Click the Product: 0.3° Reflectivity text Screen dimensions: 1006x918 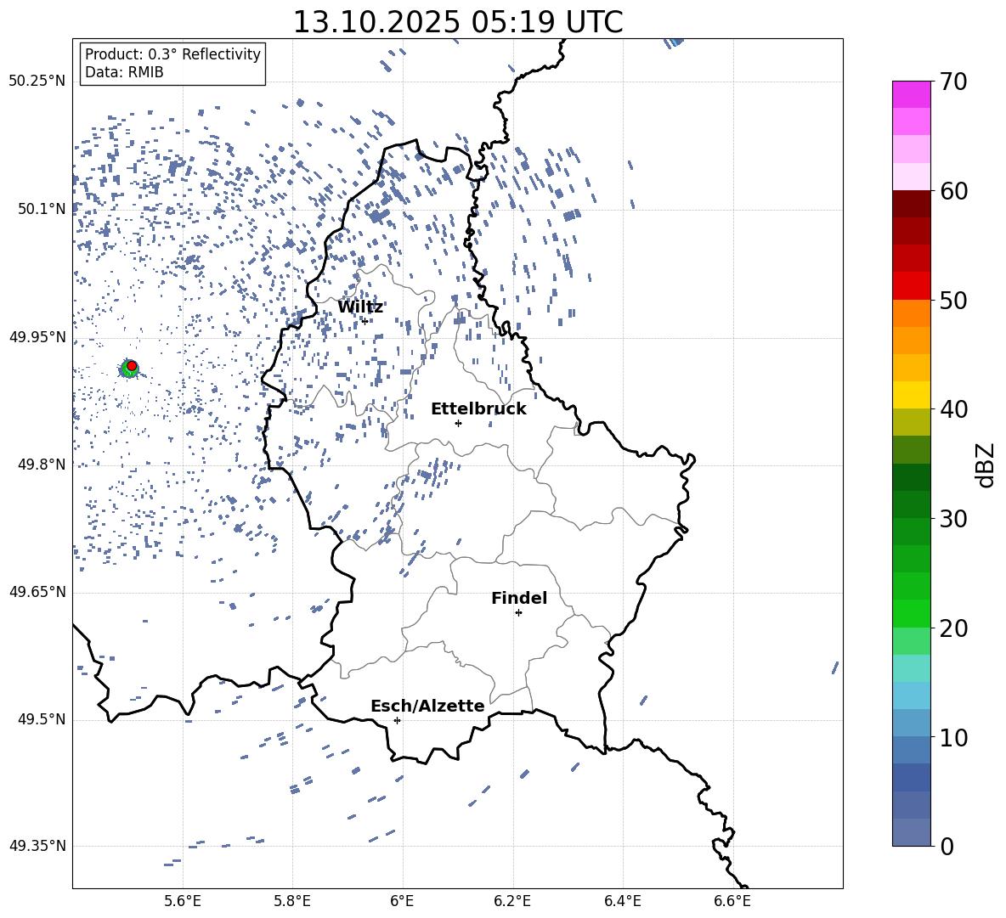[172, 54]
